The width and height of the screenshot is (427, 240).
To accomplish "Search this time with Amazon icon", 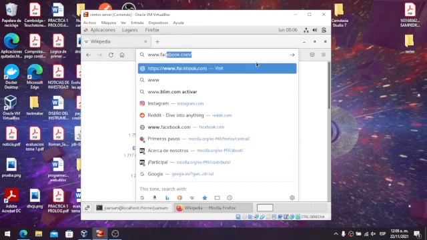I will [155, 198].
